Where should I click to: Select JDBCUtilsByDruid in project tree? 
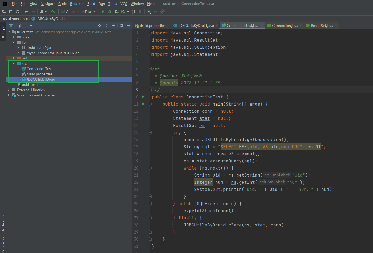pos(41,79)
